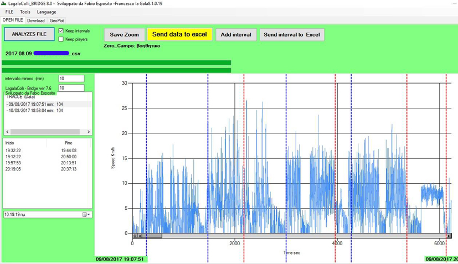Open the Language menu
Viewport: 458px width, 264px height.
click(47, 12)
